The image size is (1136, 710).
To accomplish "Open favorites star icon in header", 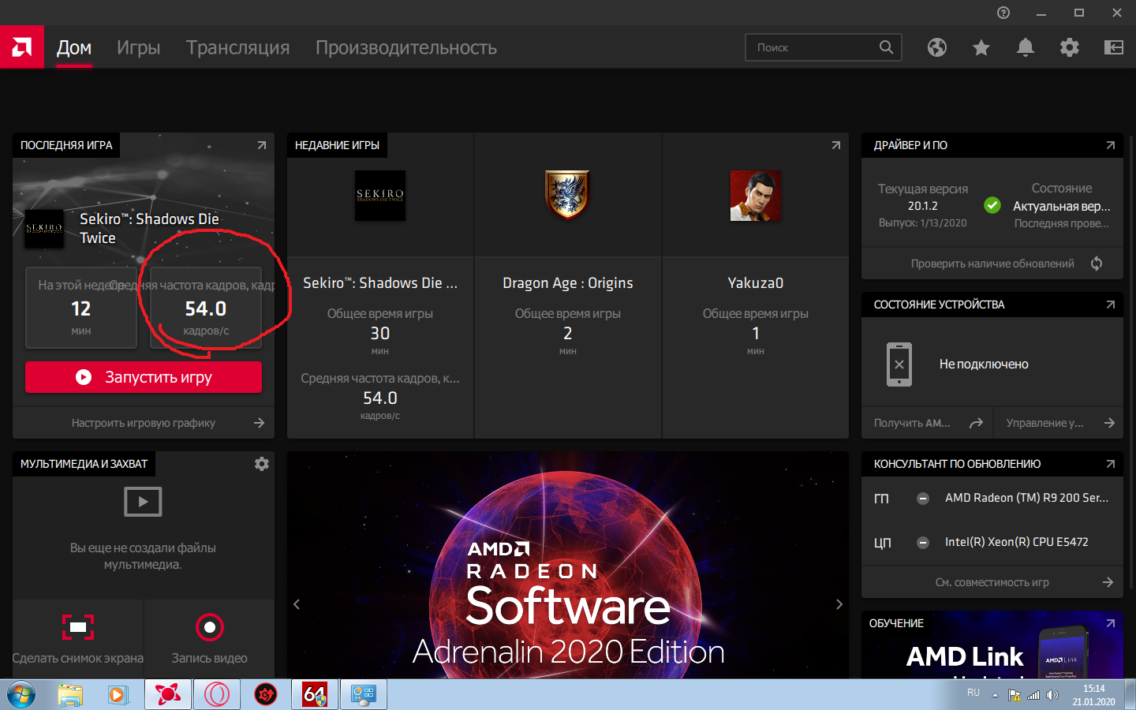I will (x=981, y=48).
